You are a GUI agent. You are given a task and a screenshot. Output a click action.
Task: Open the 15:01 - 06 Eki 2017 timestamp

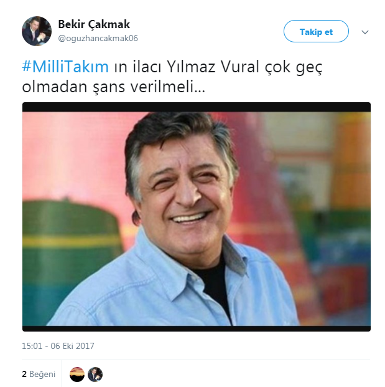pos(58,346)
